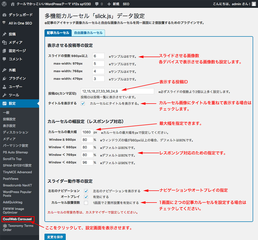Switch to 記事カルーセル tab
The height and width of the screenshot is (240, 258).
point(58,33)
